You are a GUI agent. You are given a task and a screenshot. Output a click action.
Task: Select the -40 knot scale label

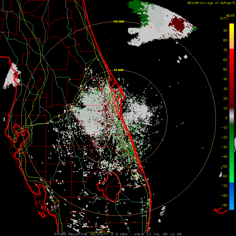click(224, 157)
